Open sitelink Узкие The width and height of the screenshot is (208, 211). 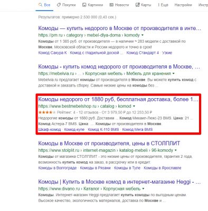click(x=167, y=53)
